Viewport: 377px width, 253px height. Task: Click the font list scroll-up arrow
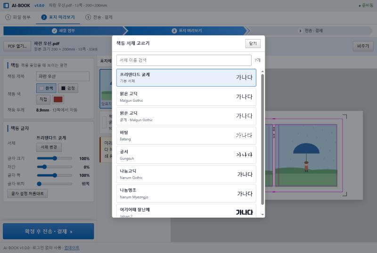(x=262, y=72)
